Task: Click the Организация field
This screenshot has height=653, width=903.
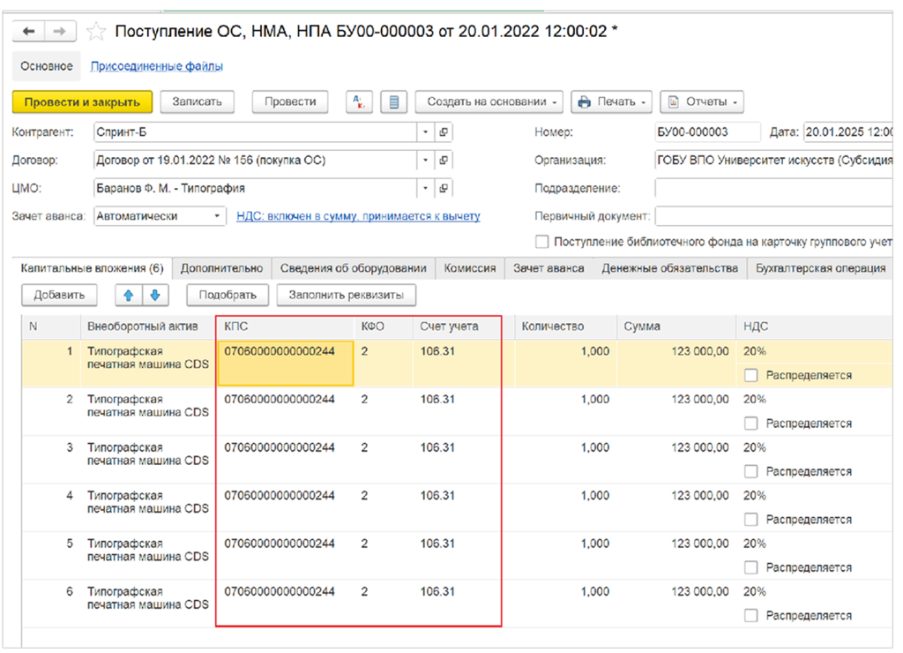Action: tap(774, 161)
